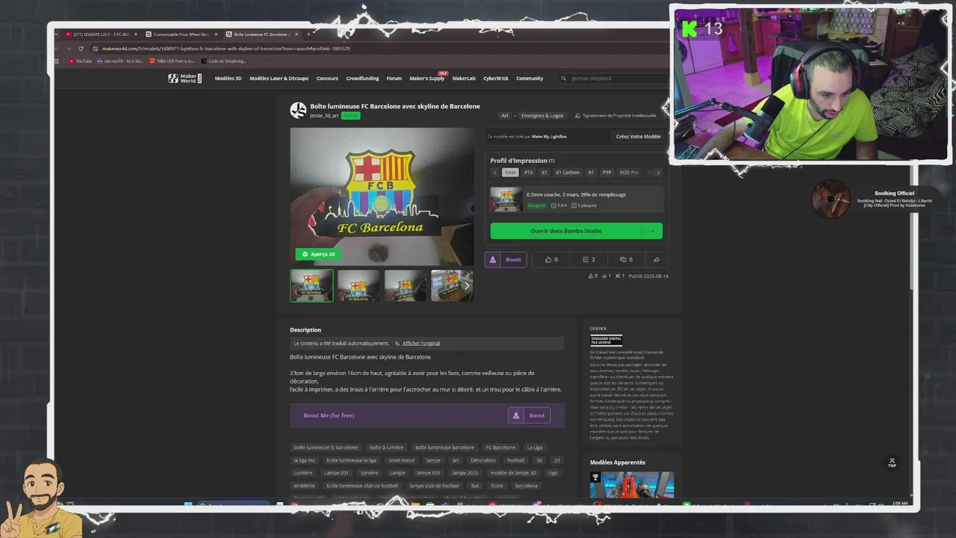The image size is (956, 538).
Task: Click the 'lionel messi' tag
Action: click(x=403, y=460)
